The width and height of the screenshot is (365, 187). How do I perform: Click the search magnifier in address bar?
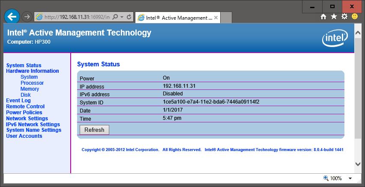coord(115,17)
